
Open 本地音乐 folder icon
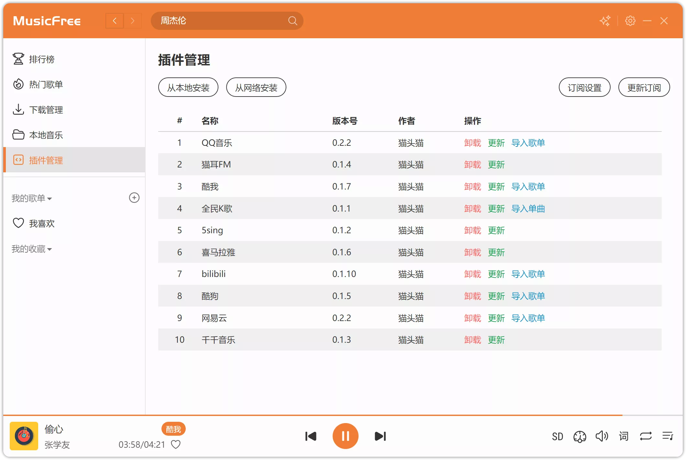pos(18,135)
